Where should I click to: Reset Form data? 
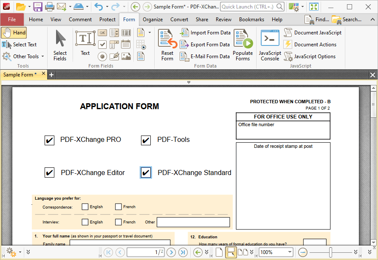[167, 45]
